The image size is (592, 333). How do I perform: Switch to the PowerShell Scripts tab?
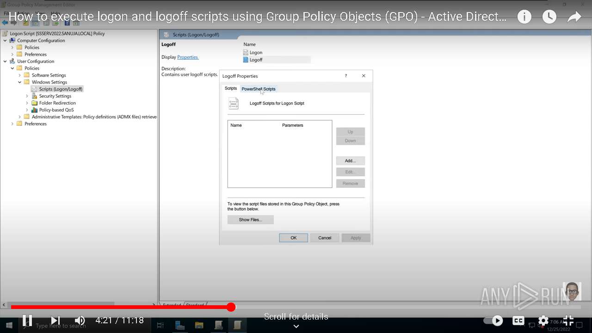point(259,89)
